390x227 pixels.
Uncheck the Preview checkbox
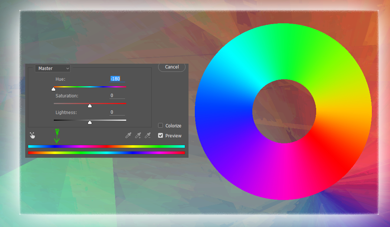pyautogui.click(x=160, y=136)
